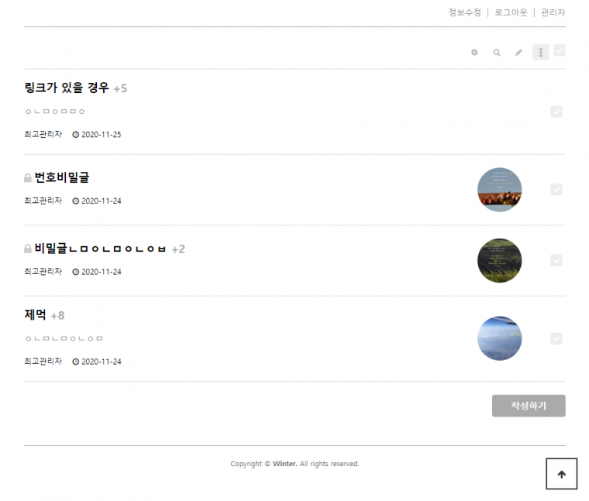The width and height of the screenshot is (589, 501).
Task: Click the '작성하기' button
Action: (529, 405)
